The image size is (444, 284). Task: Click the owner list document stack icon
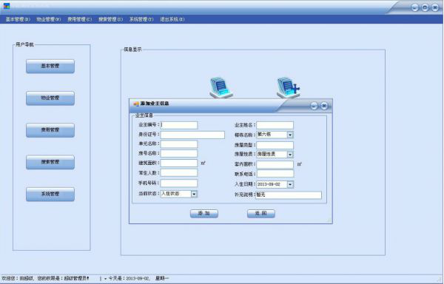pos(221,88)
